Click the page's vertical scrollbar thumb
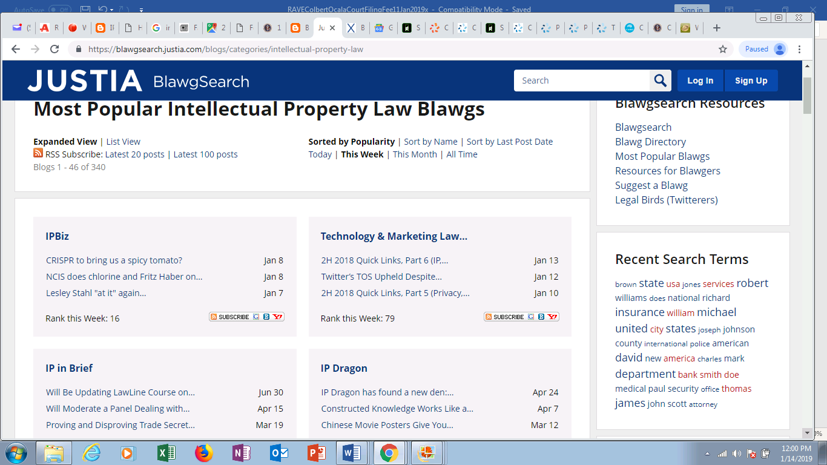827x465 pixels. pyautogui.click(x=807, y=96)
